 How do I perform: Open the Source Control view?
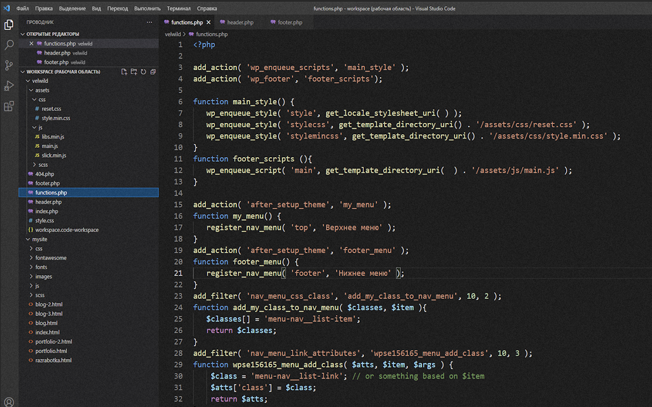[x=9, y=65]
